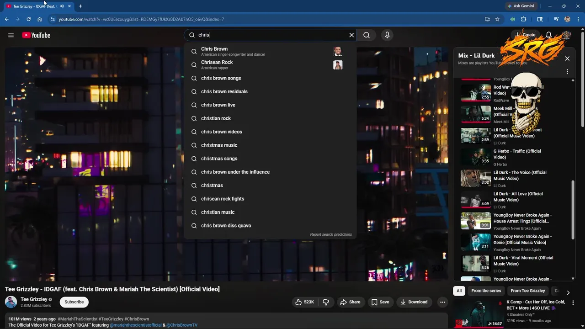This screenshot has width=585, height=329.
Task: Open the @mariahthescientistofficial link
Action: pos(136,325)
